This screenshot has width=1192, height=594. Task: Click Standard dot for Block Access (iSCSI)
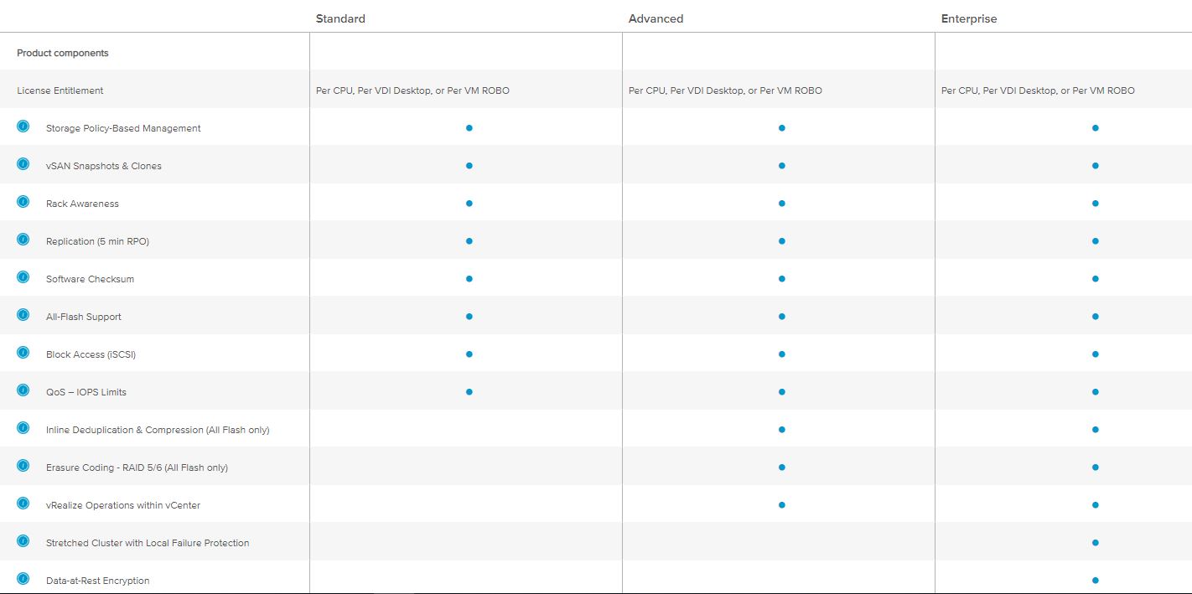click(469, 354)
